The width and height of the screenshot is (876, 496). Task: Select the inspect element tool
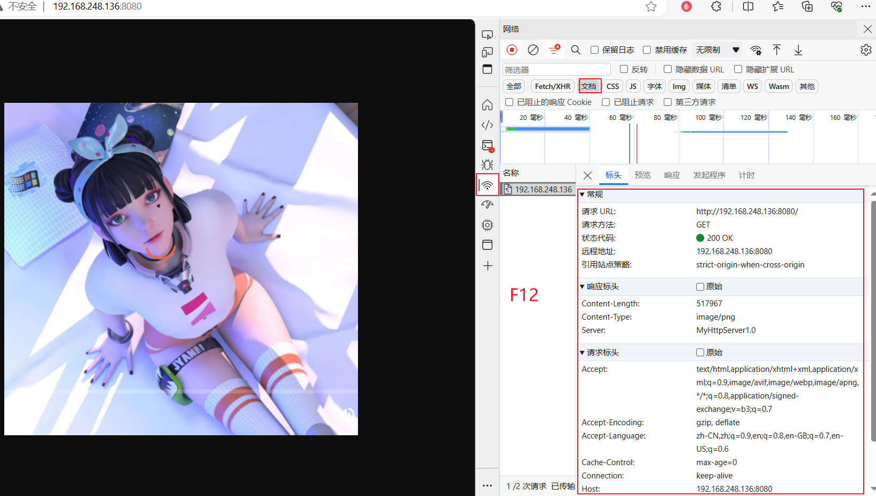click(x=487, y=35)
